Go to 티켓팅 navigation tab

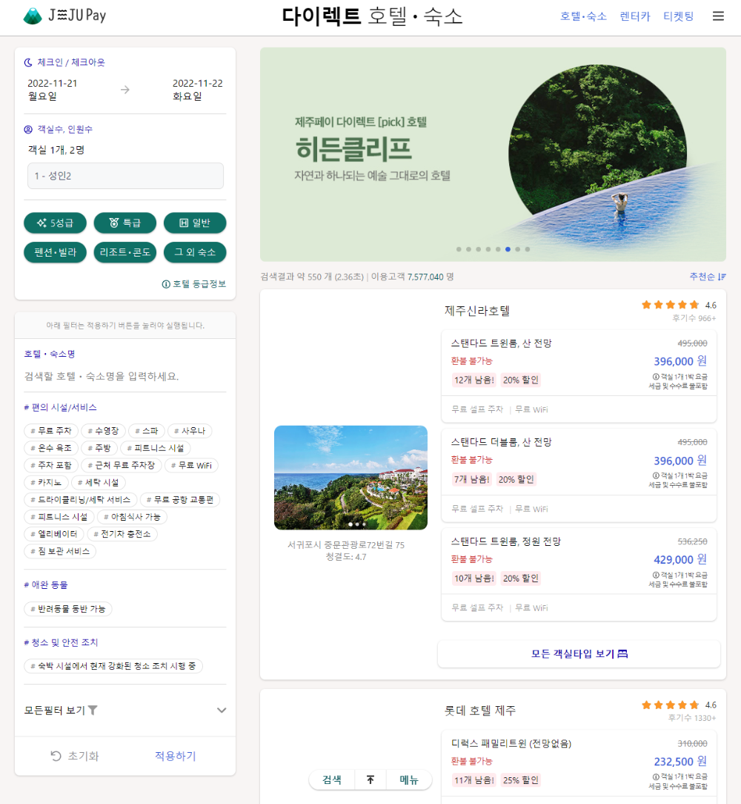coord(679,16)
